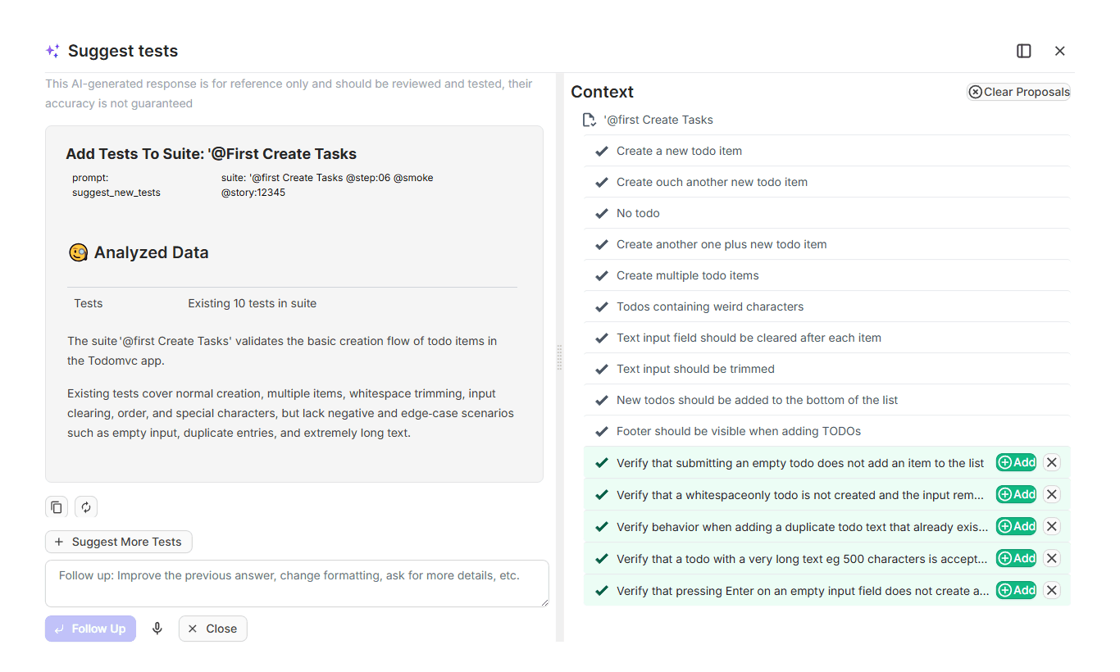Viewport: 1120px width, 672px height.
Task: Click checkmark beside 'Create multiple todo items'
Action: click(602, 275)
